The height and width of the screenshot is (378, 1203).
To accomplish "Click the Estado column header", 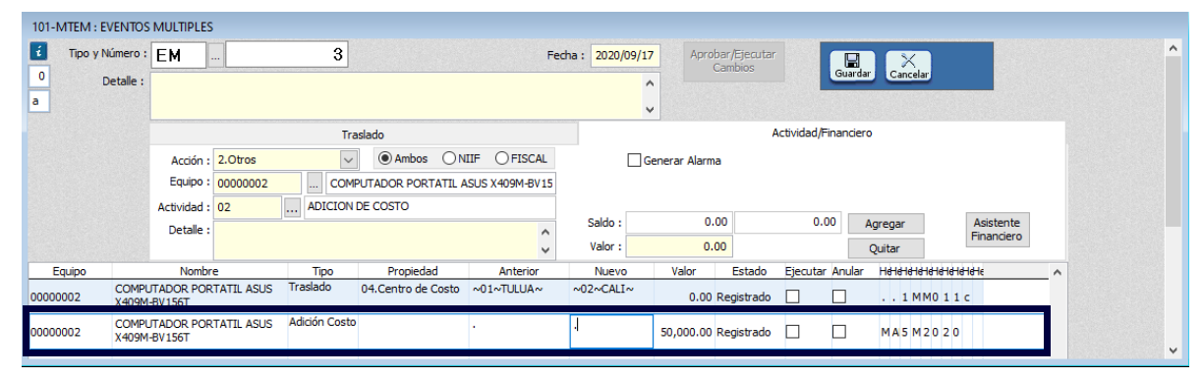I will (x=749, y=271).
